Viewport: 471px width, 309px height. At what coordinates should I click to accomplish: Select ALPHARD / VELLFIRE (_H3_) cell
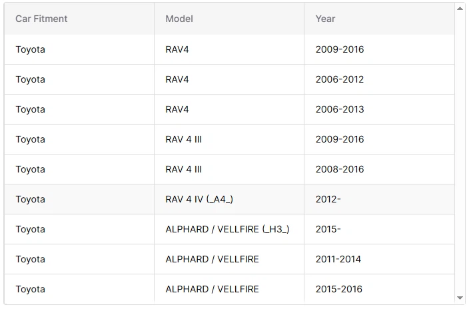227,229
